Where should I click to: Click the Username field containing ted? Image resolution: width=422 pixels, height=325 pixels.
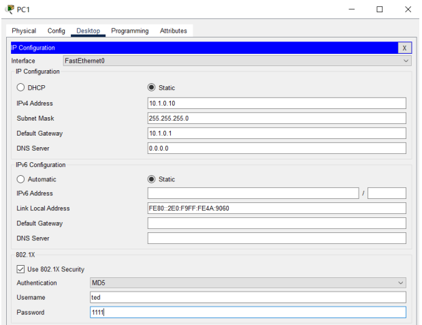click(x=248, y=297)
